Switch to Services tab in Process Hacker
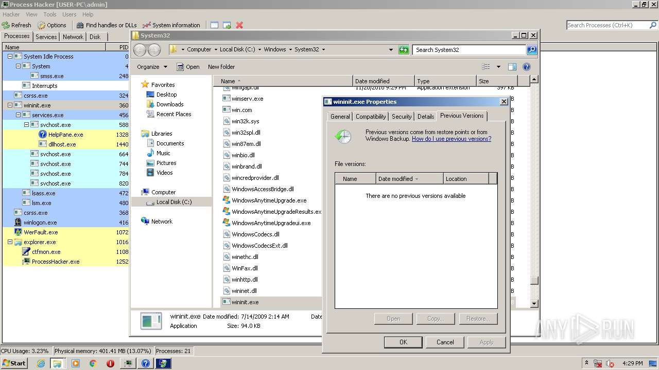Screen dimensions: 659x370 point(46,37)
